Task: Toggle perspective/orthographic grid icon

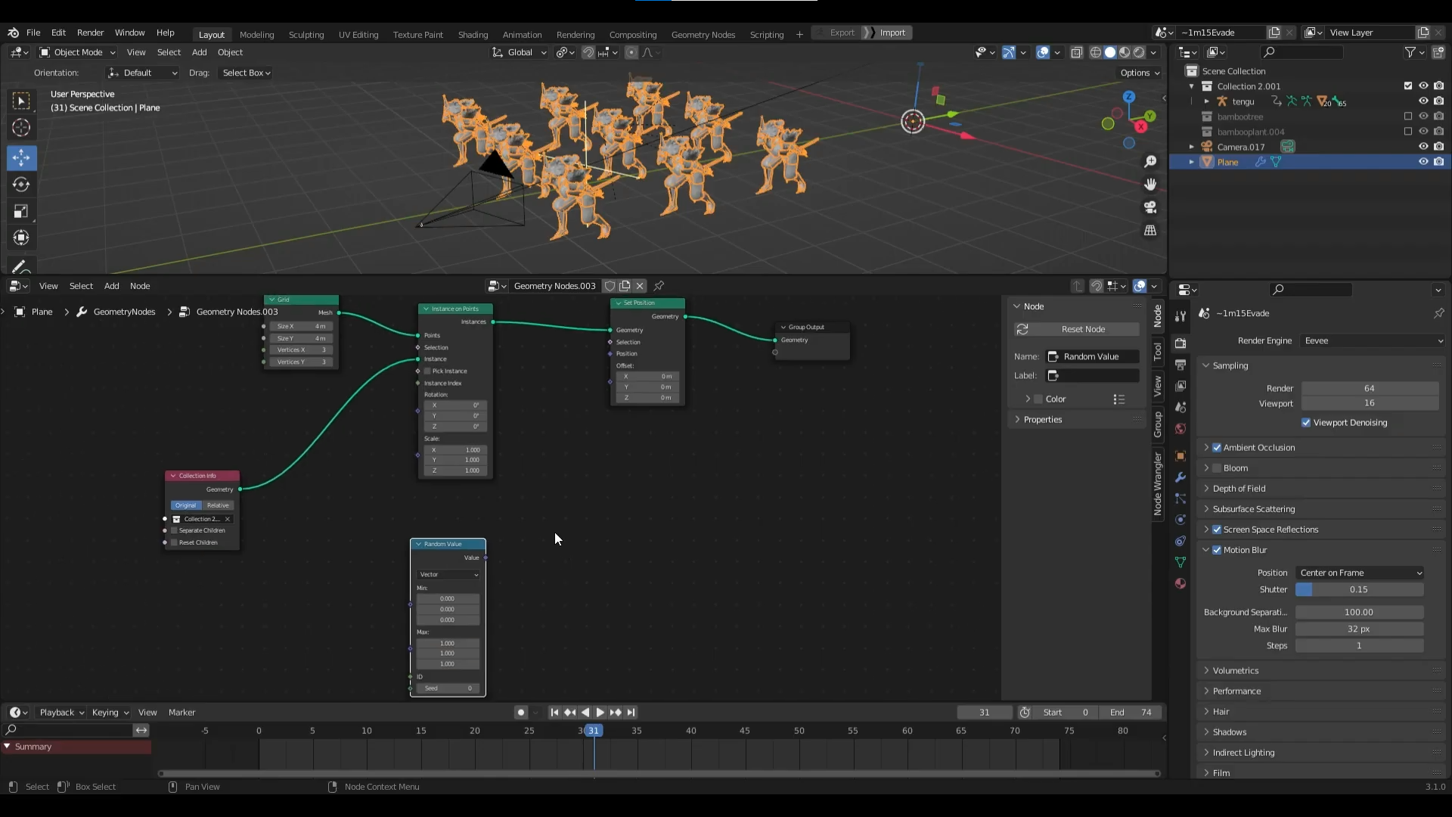Action: pyautogui.click(x=1150, y=230)
